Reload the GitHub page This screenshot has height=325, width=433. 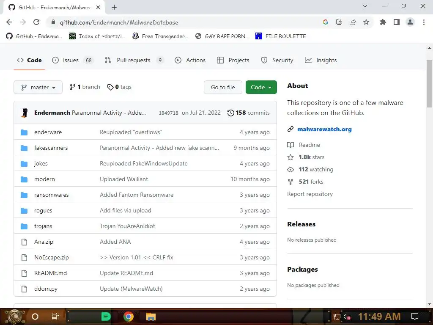(36, 22)
